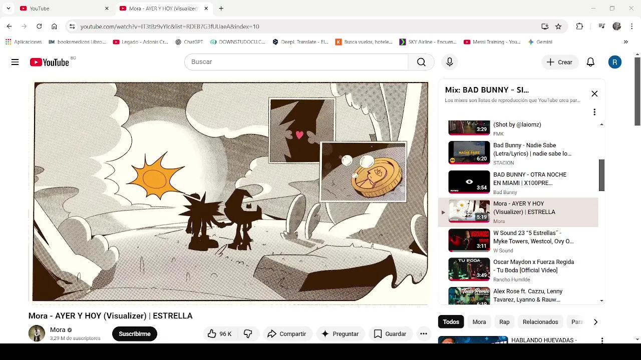Open DeepL Translate bookmark

(300, 42)
